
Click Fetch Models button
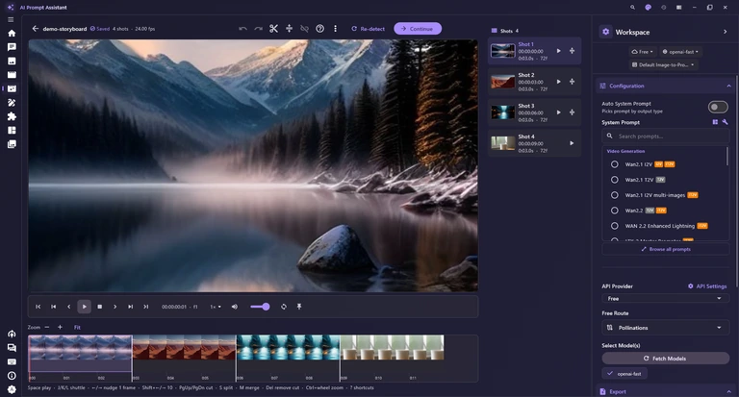[x=665, y=359]
